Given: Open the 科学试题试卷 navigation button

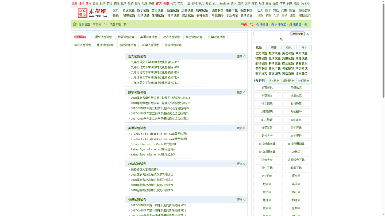Looking at the screenshot, I should (x=151, y=45).
